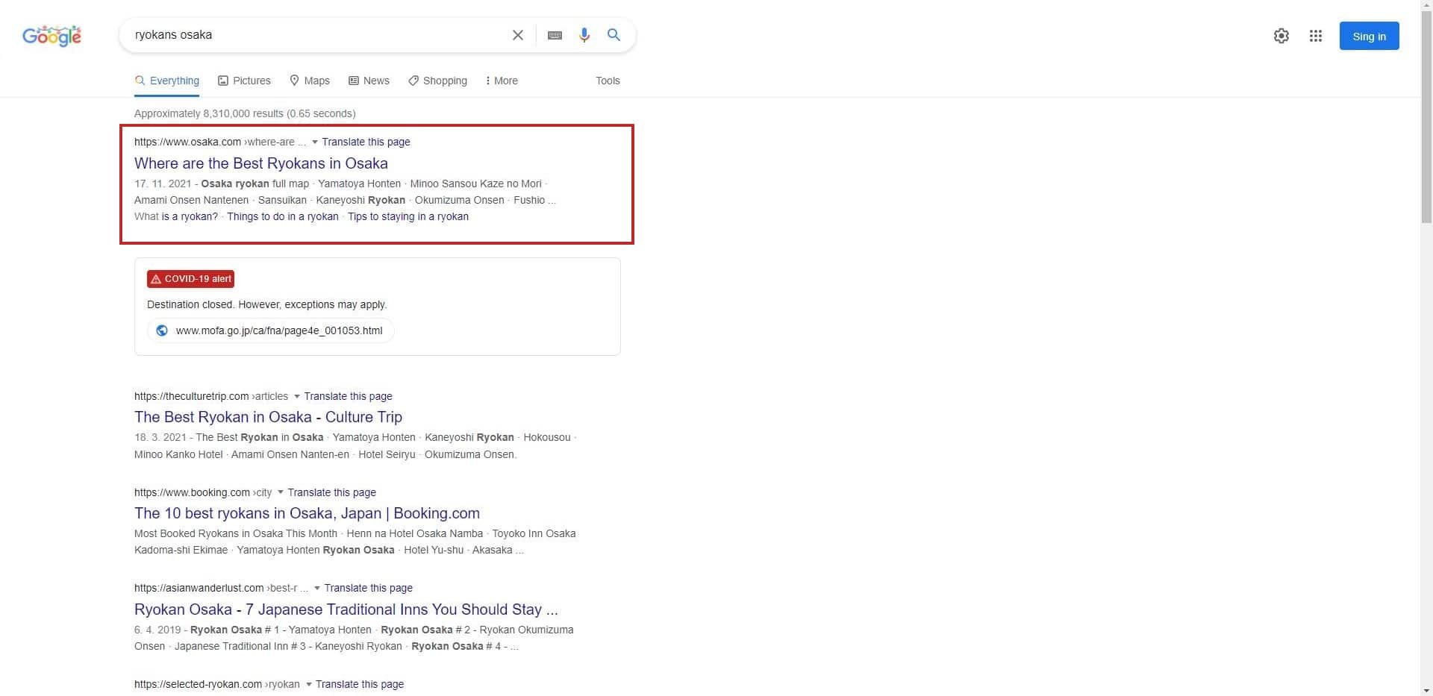Screen dimensions: 1433x696
Task: Open the More menu
Action: tap(501, 81)
